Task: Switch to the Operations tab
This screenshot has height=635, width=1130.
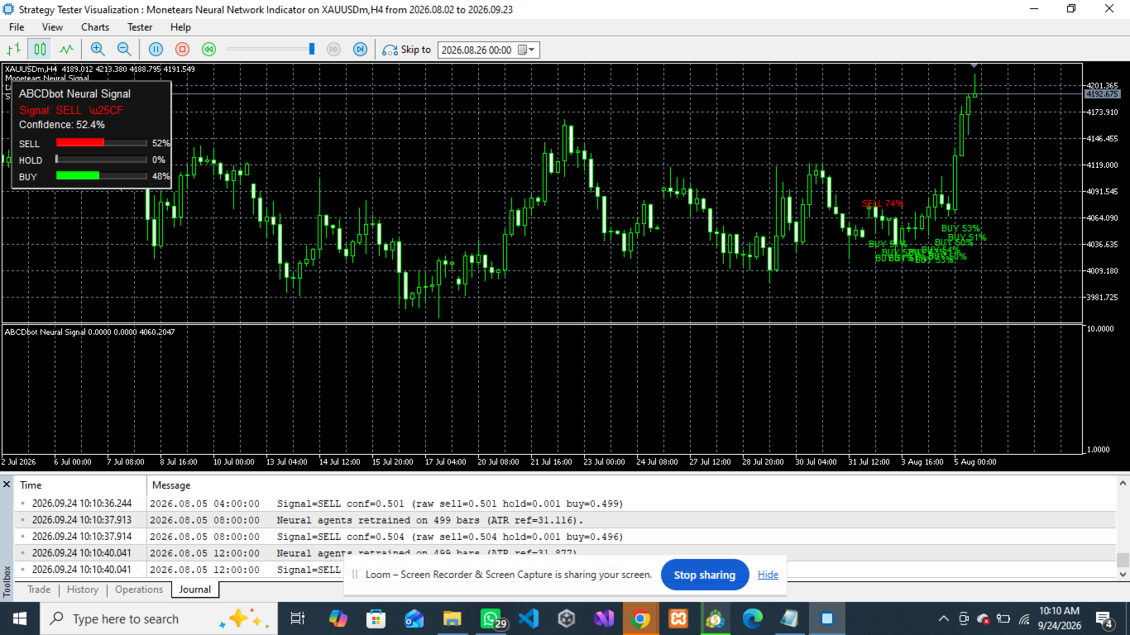Action: (x=139, y=590)
